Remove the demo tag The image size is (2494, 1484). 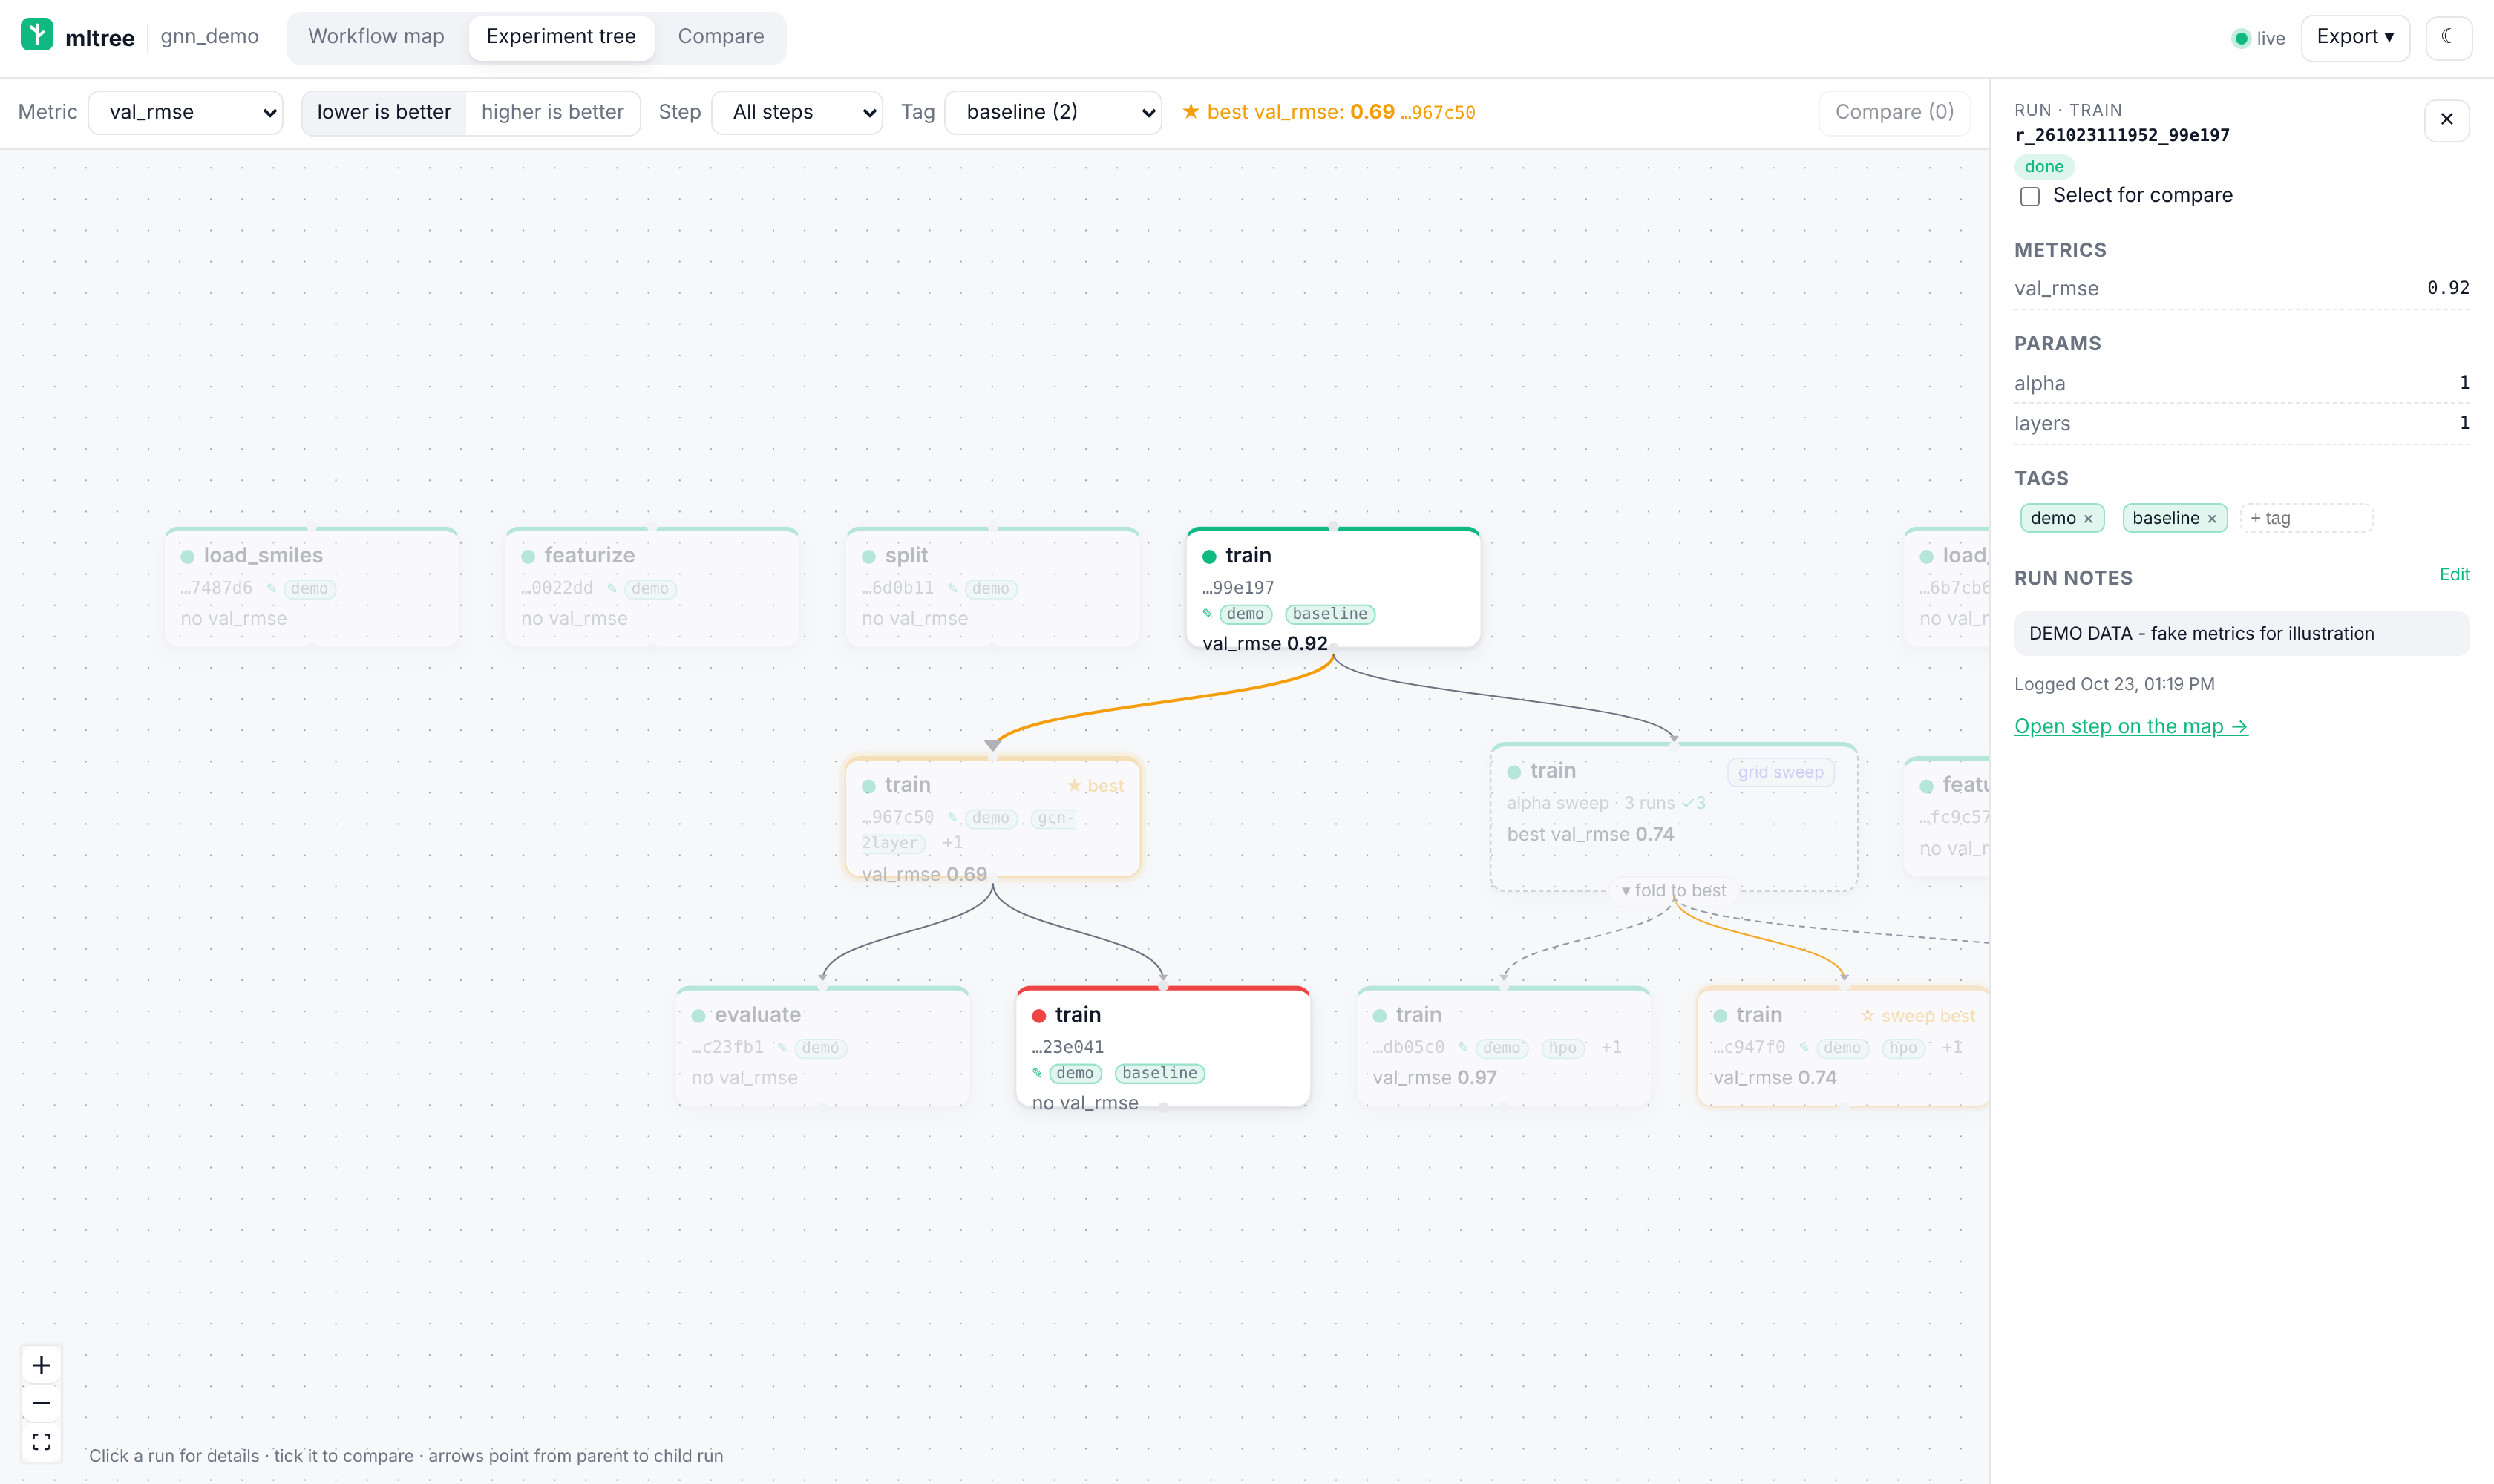point(2088,518)
